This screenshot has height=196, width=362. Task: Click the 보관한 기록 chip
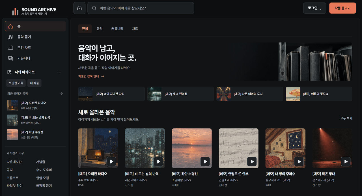point(16,83)
